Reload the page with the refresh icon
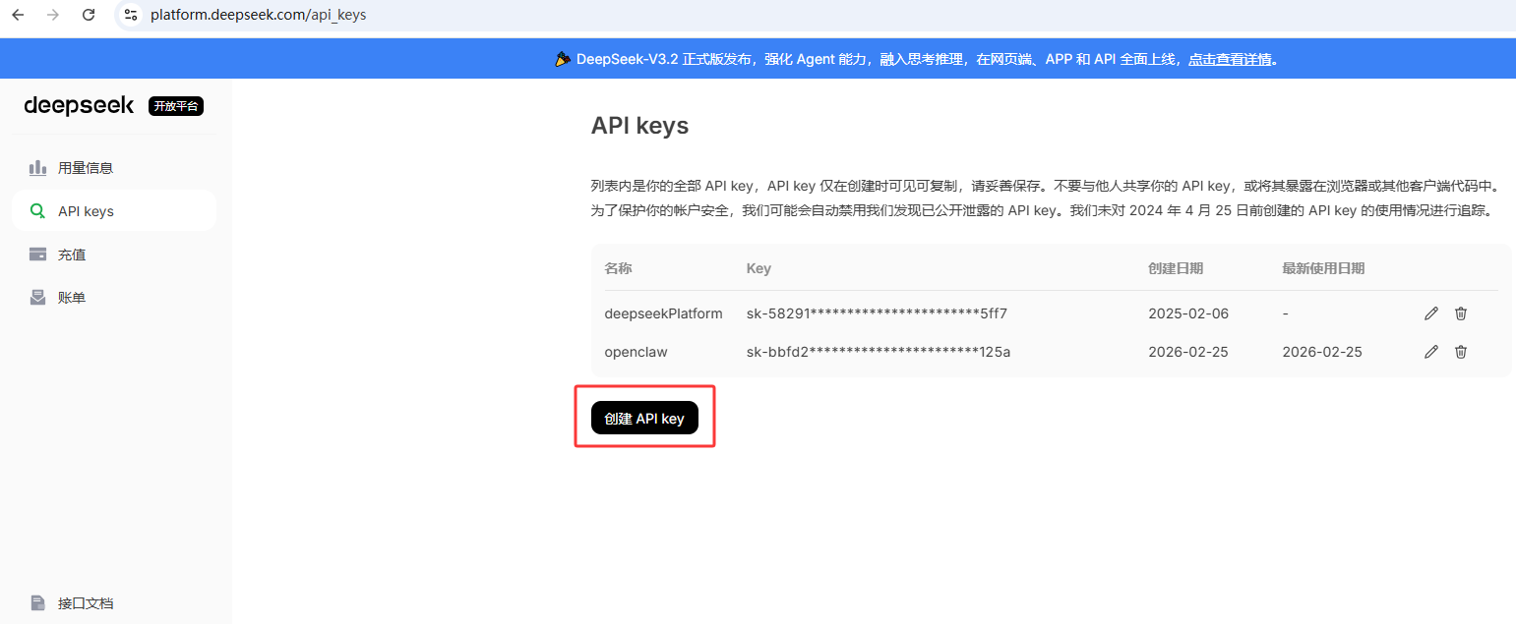 [x=89, y=15]
